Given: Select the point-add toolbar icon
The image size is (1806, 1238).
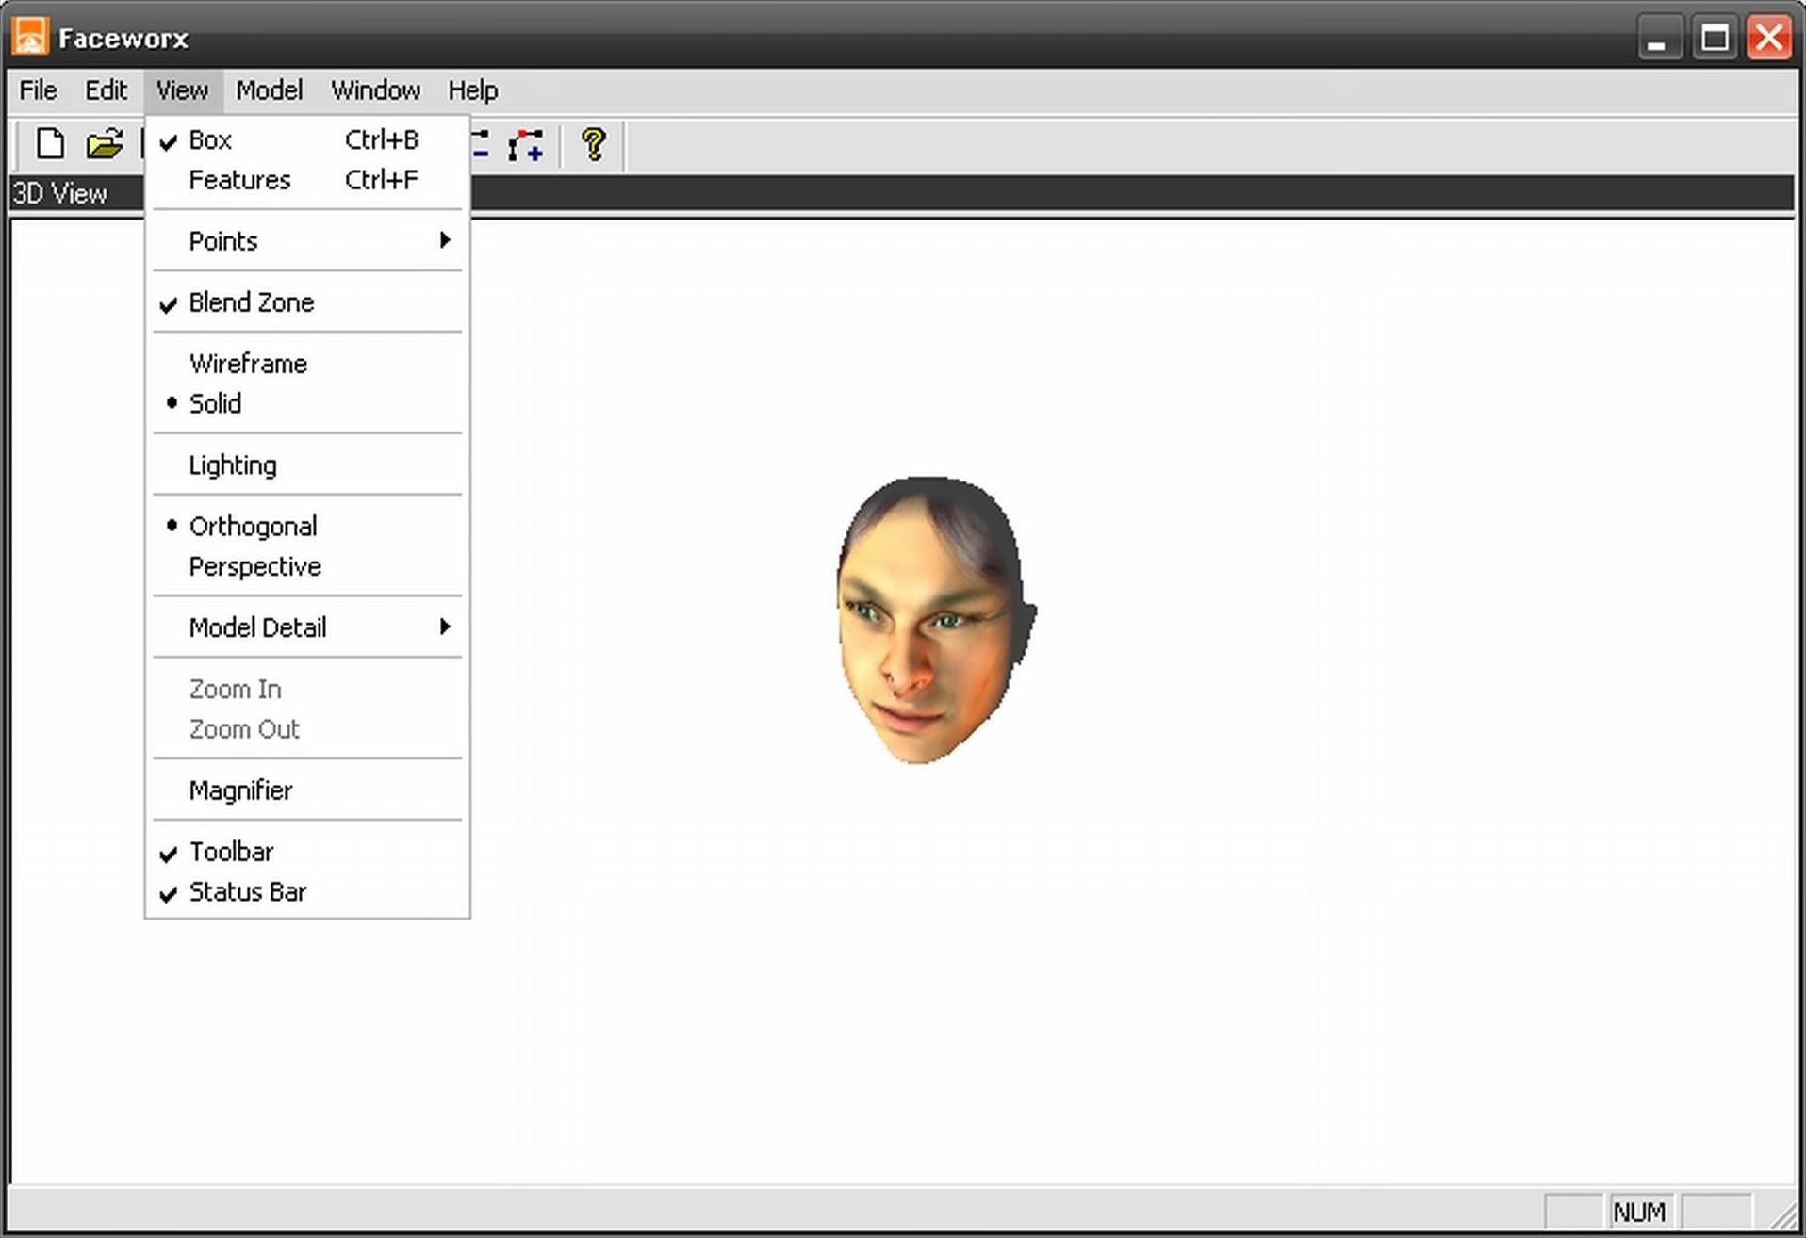Looking at the screenshot, I should (525, 143).
